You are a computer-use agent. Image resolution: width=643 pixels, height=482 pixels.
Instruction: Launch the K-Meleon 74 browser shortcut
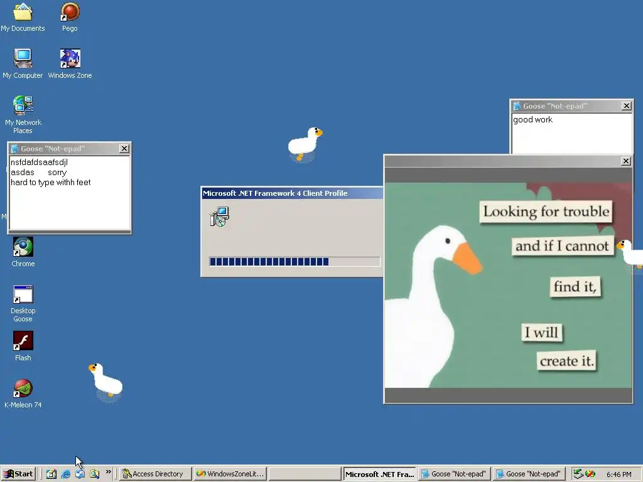(23, 393)
